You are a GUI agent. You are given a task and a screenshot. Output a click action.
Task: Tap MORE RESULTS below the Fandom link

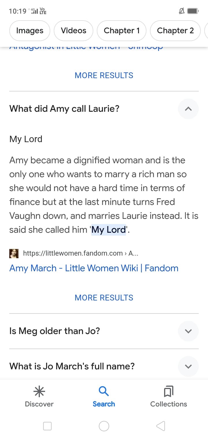(x=104, y=298)
